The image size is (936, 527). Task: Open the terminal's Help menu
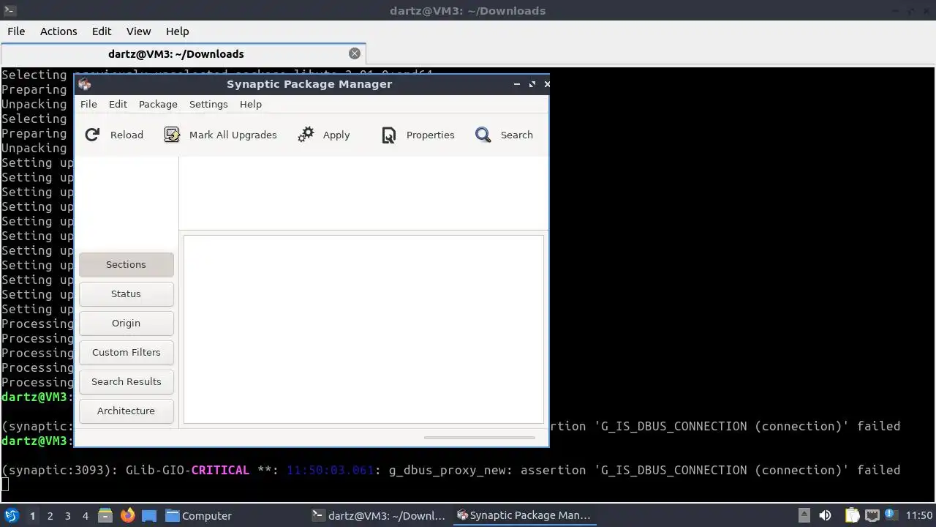point(177,31)
